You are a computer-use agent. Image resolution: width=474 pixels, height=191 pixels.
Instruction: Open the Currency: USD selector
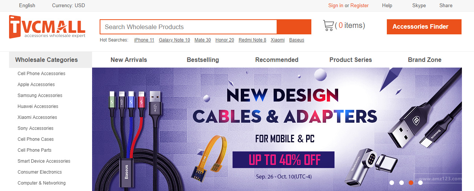coord(68,5)
